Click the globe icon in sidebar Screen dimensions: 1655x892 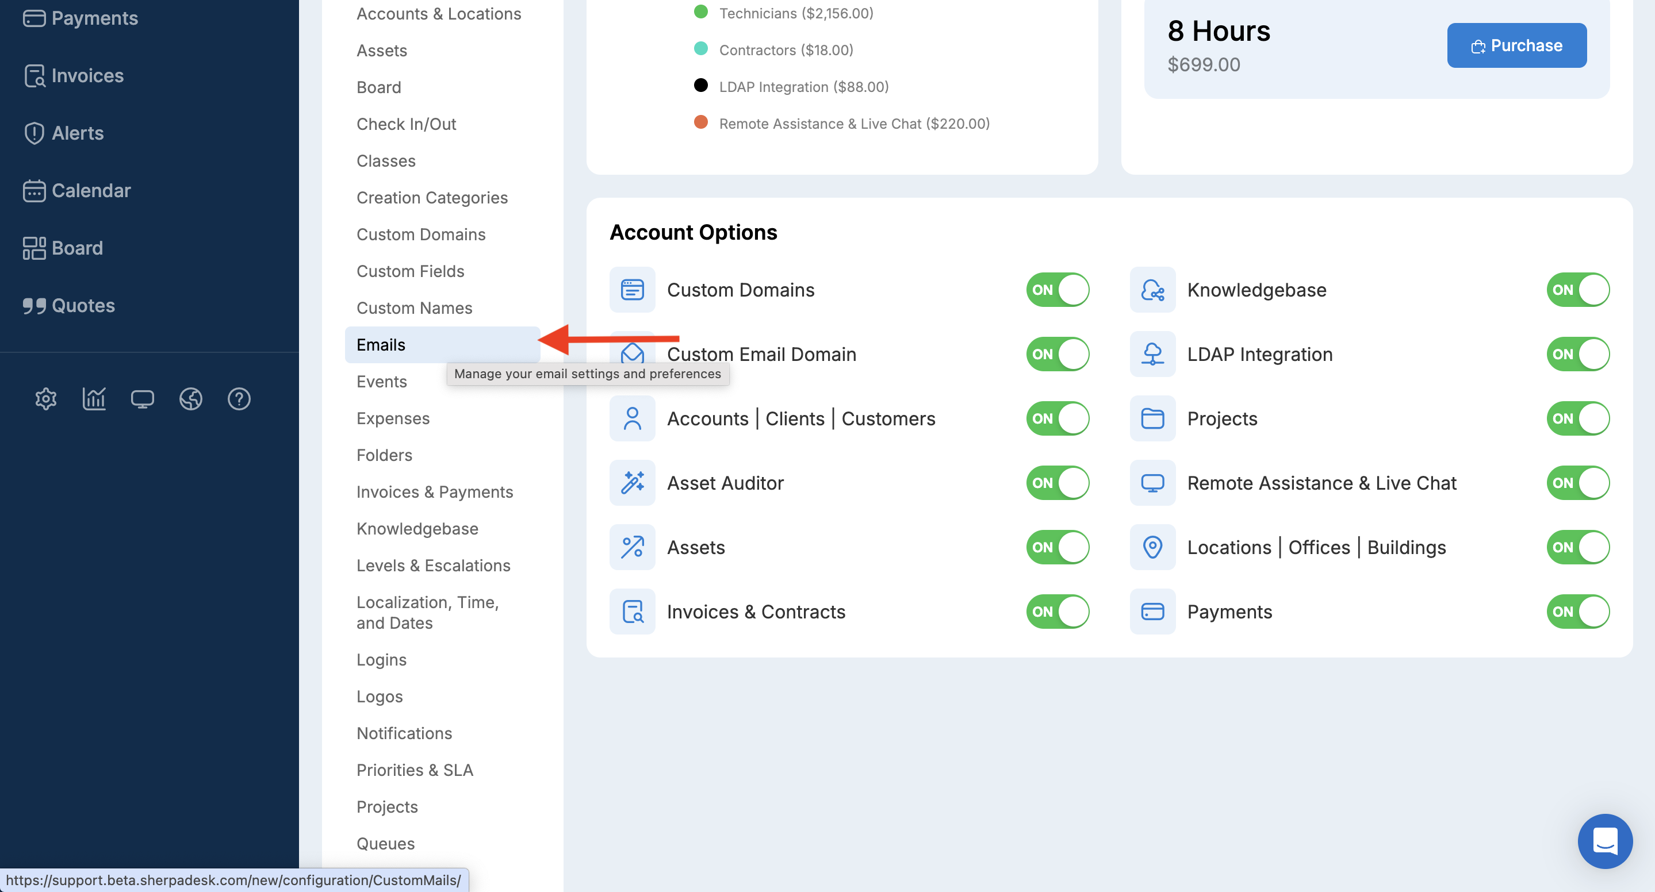pyautogui.click(x=190, y=399)
